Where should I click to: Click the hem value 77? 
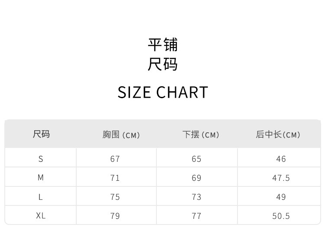197,216
